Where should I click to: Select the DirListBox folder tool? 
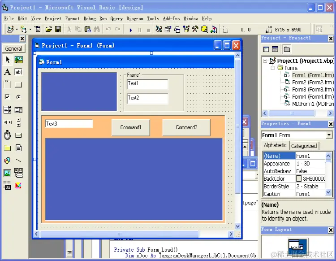pos(8,148)
